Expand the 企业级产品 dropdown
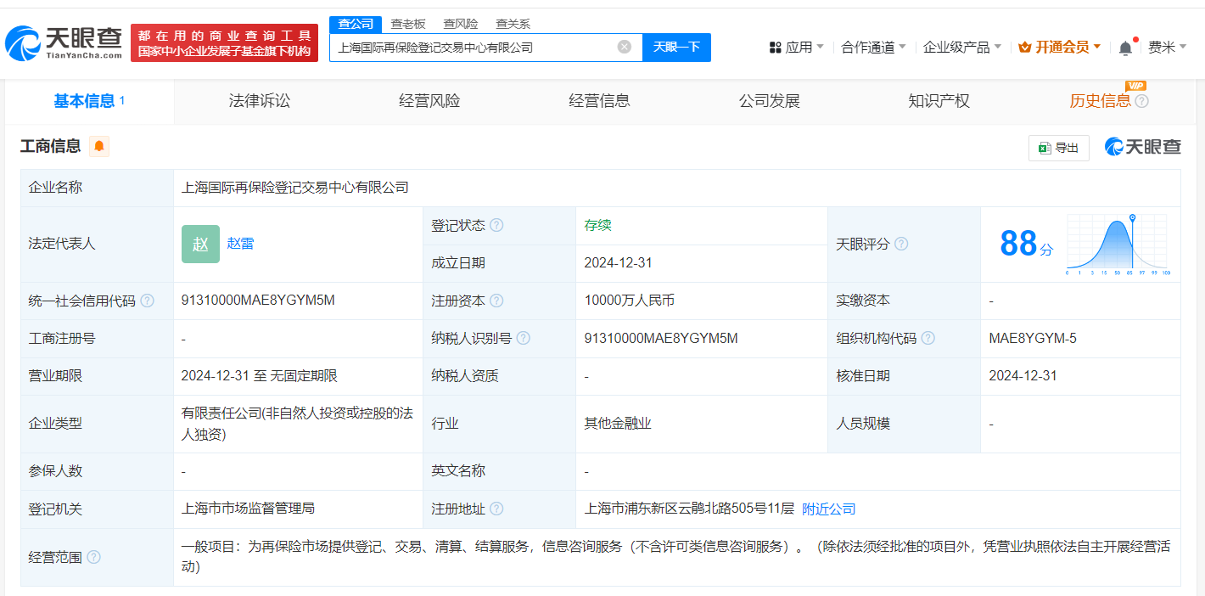This screenshot has width=1205, height=596. point(962,47)
